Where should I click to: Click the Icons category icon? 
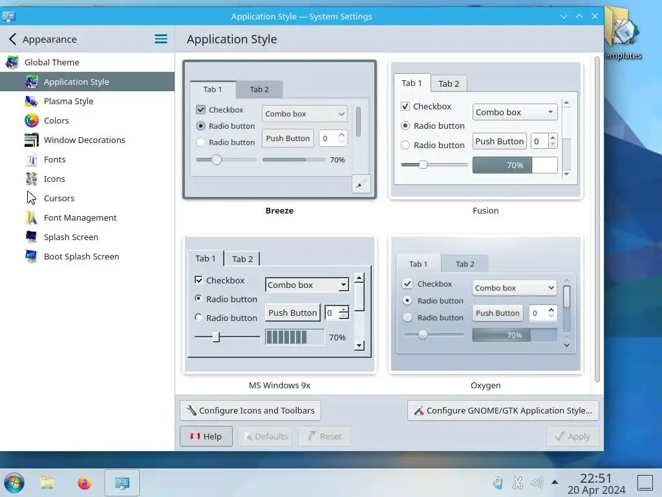[32, 179]
